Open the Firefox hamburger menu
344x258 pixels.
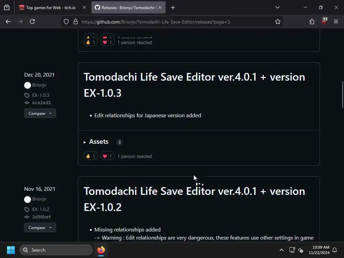pos(336,21)
